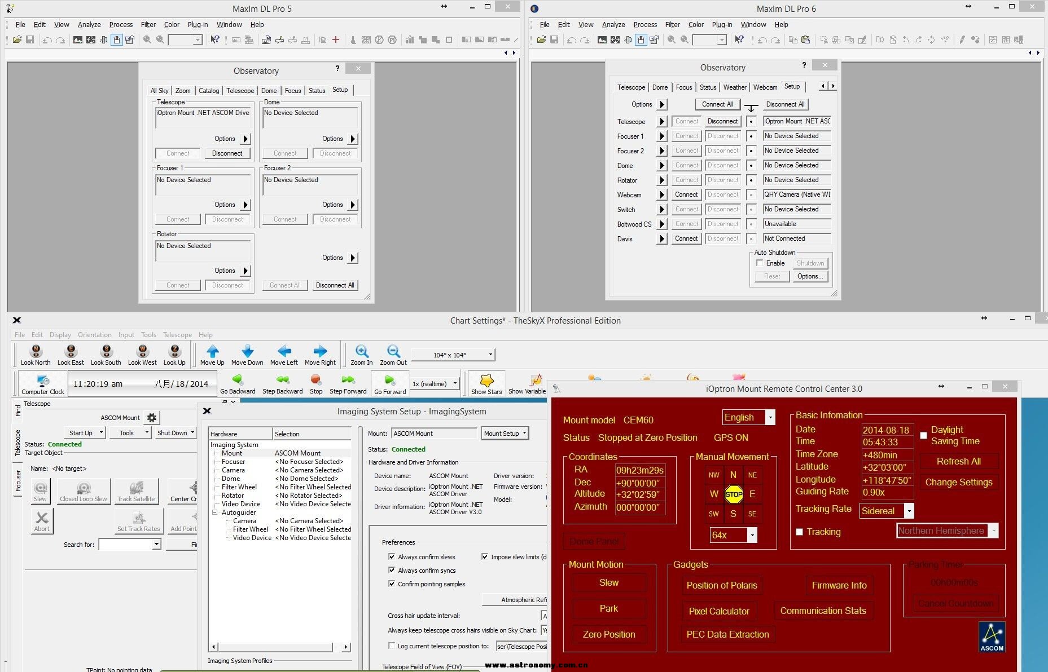Open time rate dropdown 1x (realtime)
1048x672 pixels.
point(433,384)
